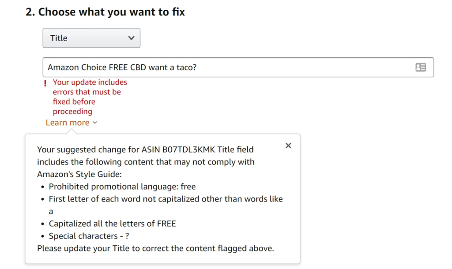Viewport: 452px width, 269px height.
Task: Open the 'Title' field selector dropdown
Action: pyautogui.click(x=91, y=38)
